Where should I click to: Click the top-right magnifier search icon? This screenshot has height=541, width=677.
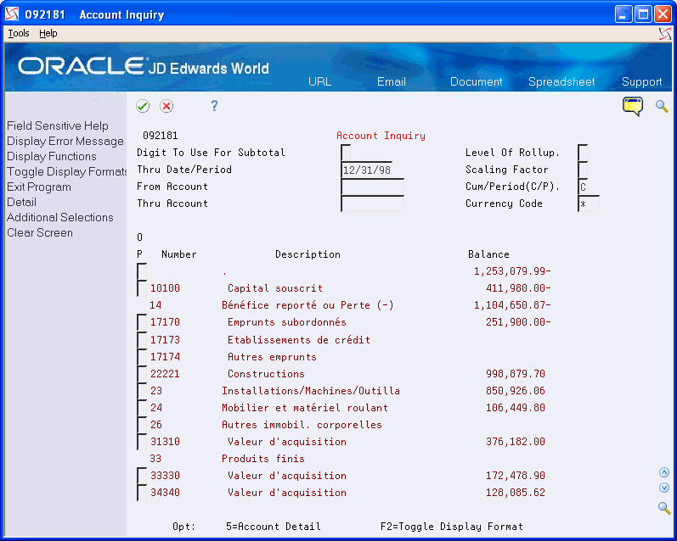point(662,106)
